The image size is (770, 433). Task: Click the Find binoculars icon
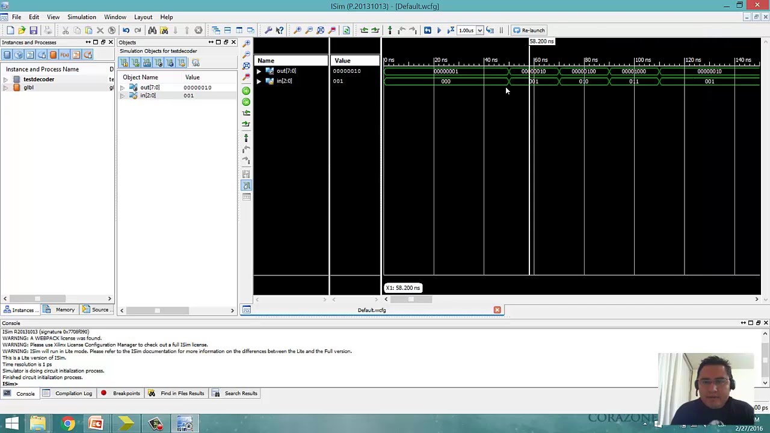[152, 30]
